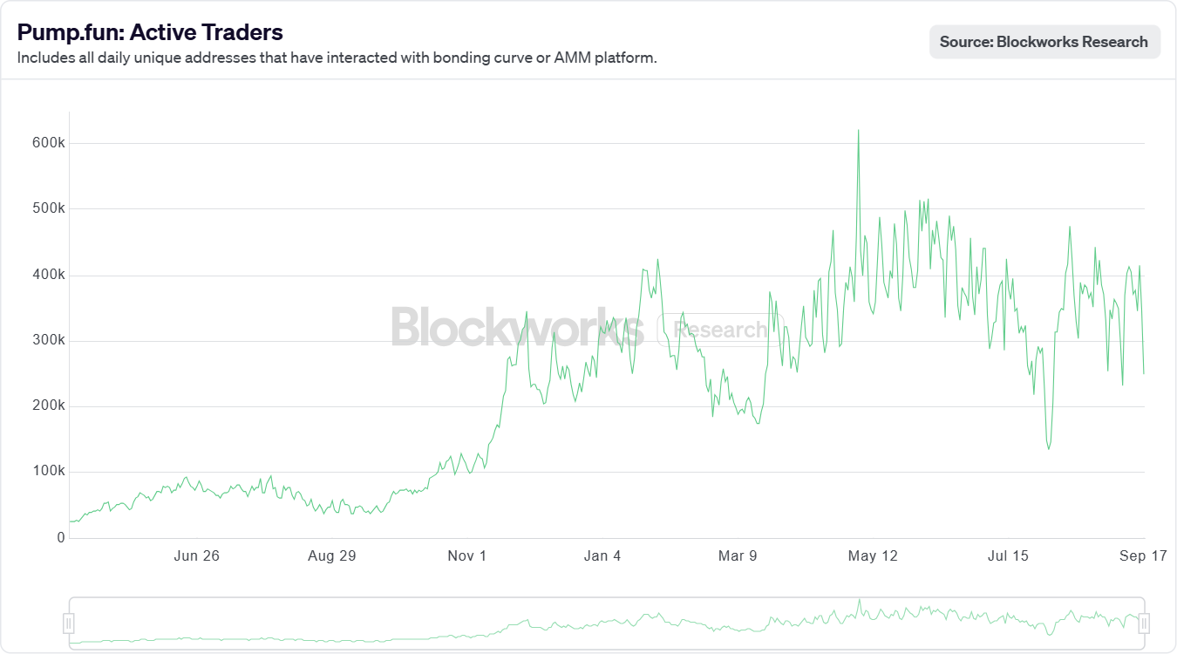Image resolution: width=1177 pixels, height=654 pixels.
Task: Click the right range slider handle
Action: point(1145,623)
